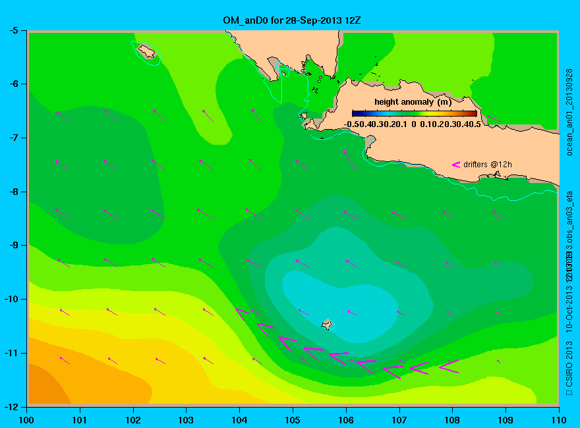Click the colorbar scale numbers row
Viewport: 580px width, 428px height.
tap(413, 124)
